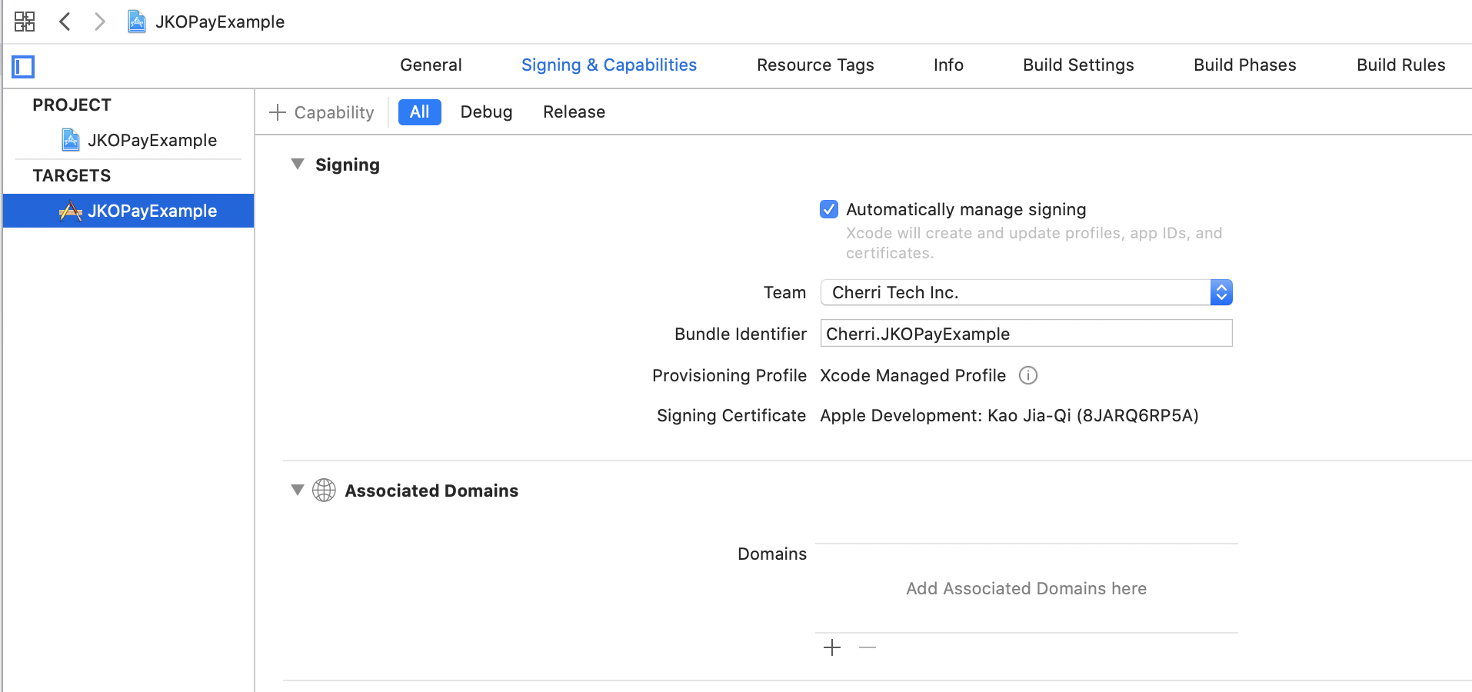The image size is (1472, 692).
Task: Open Build Settings tab
Action: 1078,65
